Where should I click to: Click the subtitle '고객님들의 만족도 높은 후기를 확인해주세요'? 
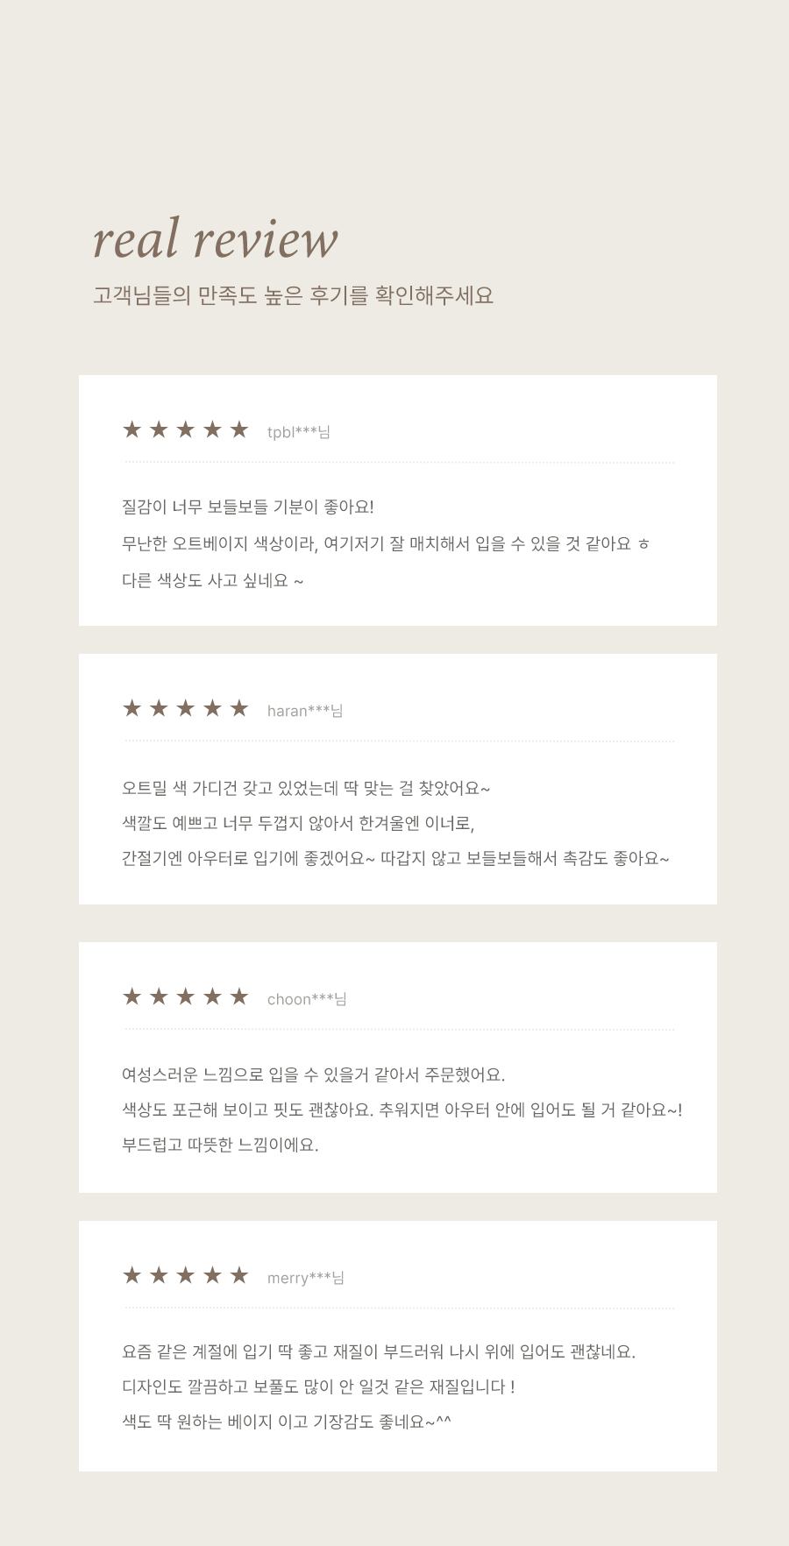294,295
